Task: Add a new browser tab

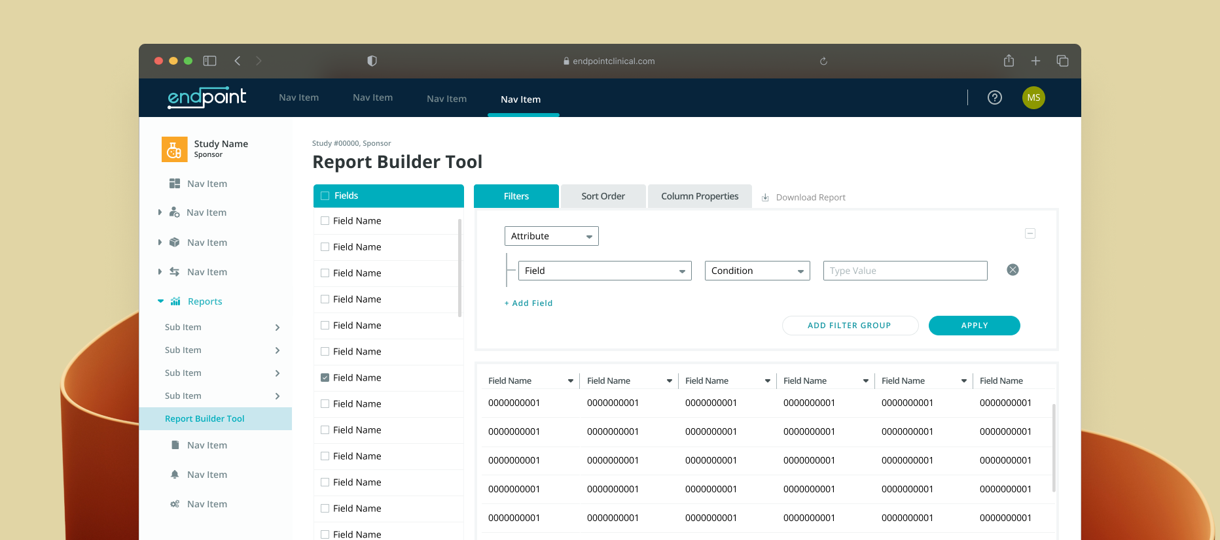Action: [1035, 61]
